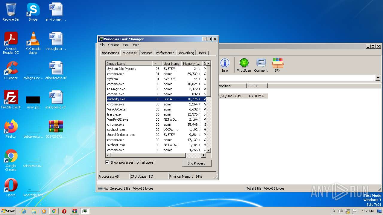Viewport: 383px width, 215px height.
Task: Switch to the Applications tab
Action: 110,53
